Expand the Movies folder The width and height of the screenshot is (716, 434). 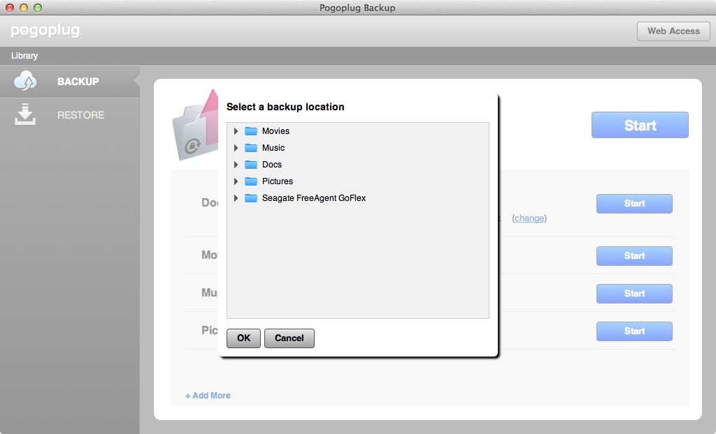[x=236, y=131]
